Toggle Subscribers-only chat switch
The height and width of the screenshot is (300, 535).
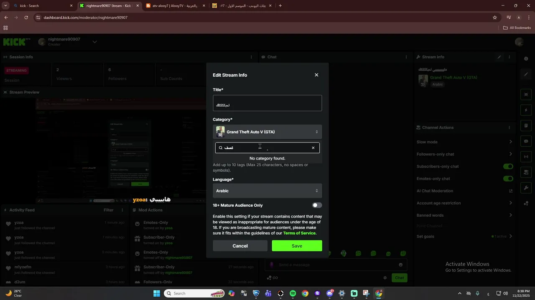tap(508, 166)
